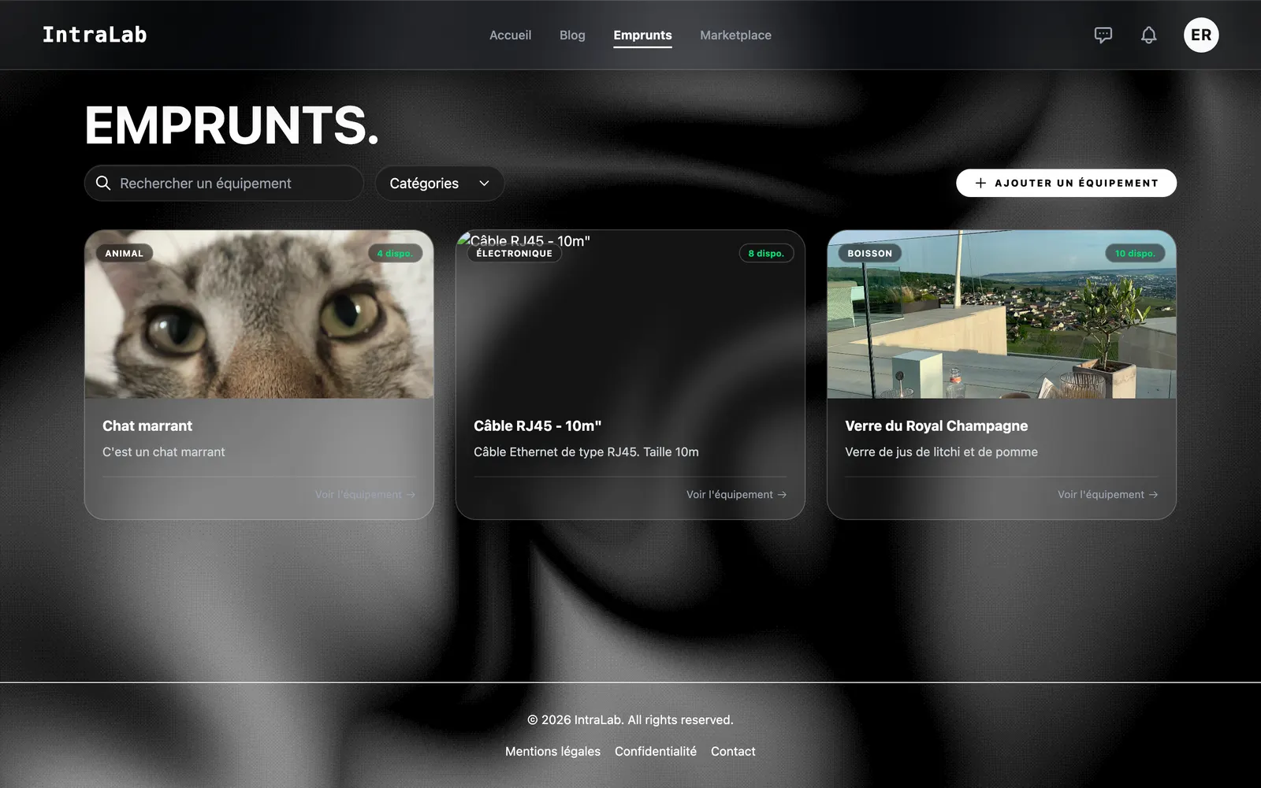Screen dimensions: 1261x788
Task: Click the 8 dispo. availability badge
Action: point(766,253)
